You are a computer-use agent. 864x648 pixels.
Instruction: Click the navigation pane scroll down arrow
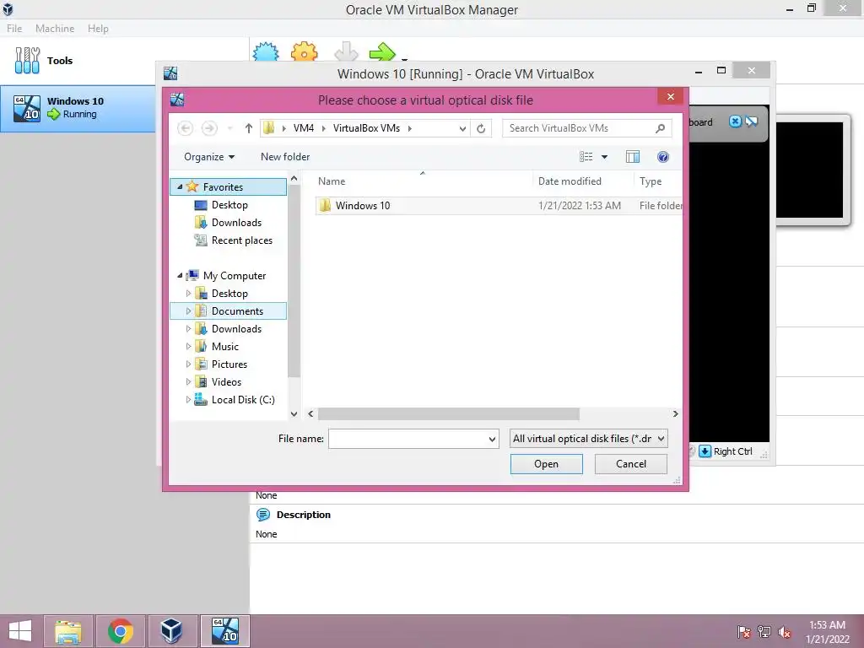tap(294, 413)
